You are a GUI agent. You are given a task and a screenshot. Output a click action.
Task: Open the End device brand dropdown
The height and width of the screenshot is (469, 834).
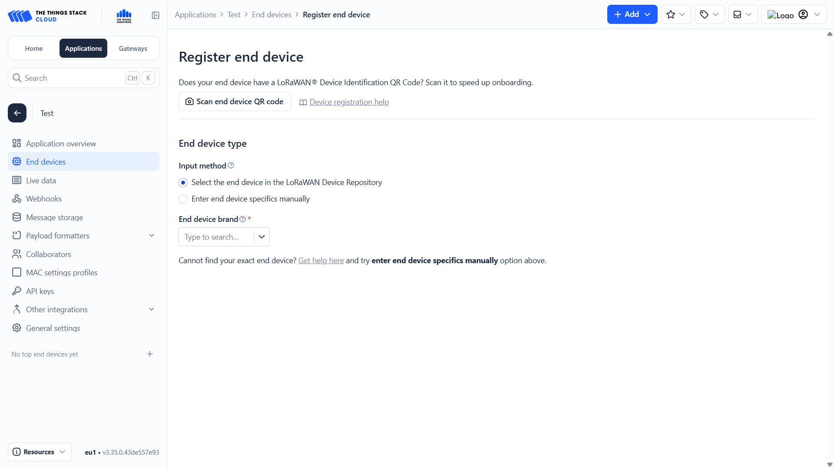pyautogui.click(x=261, y=237)
